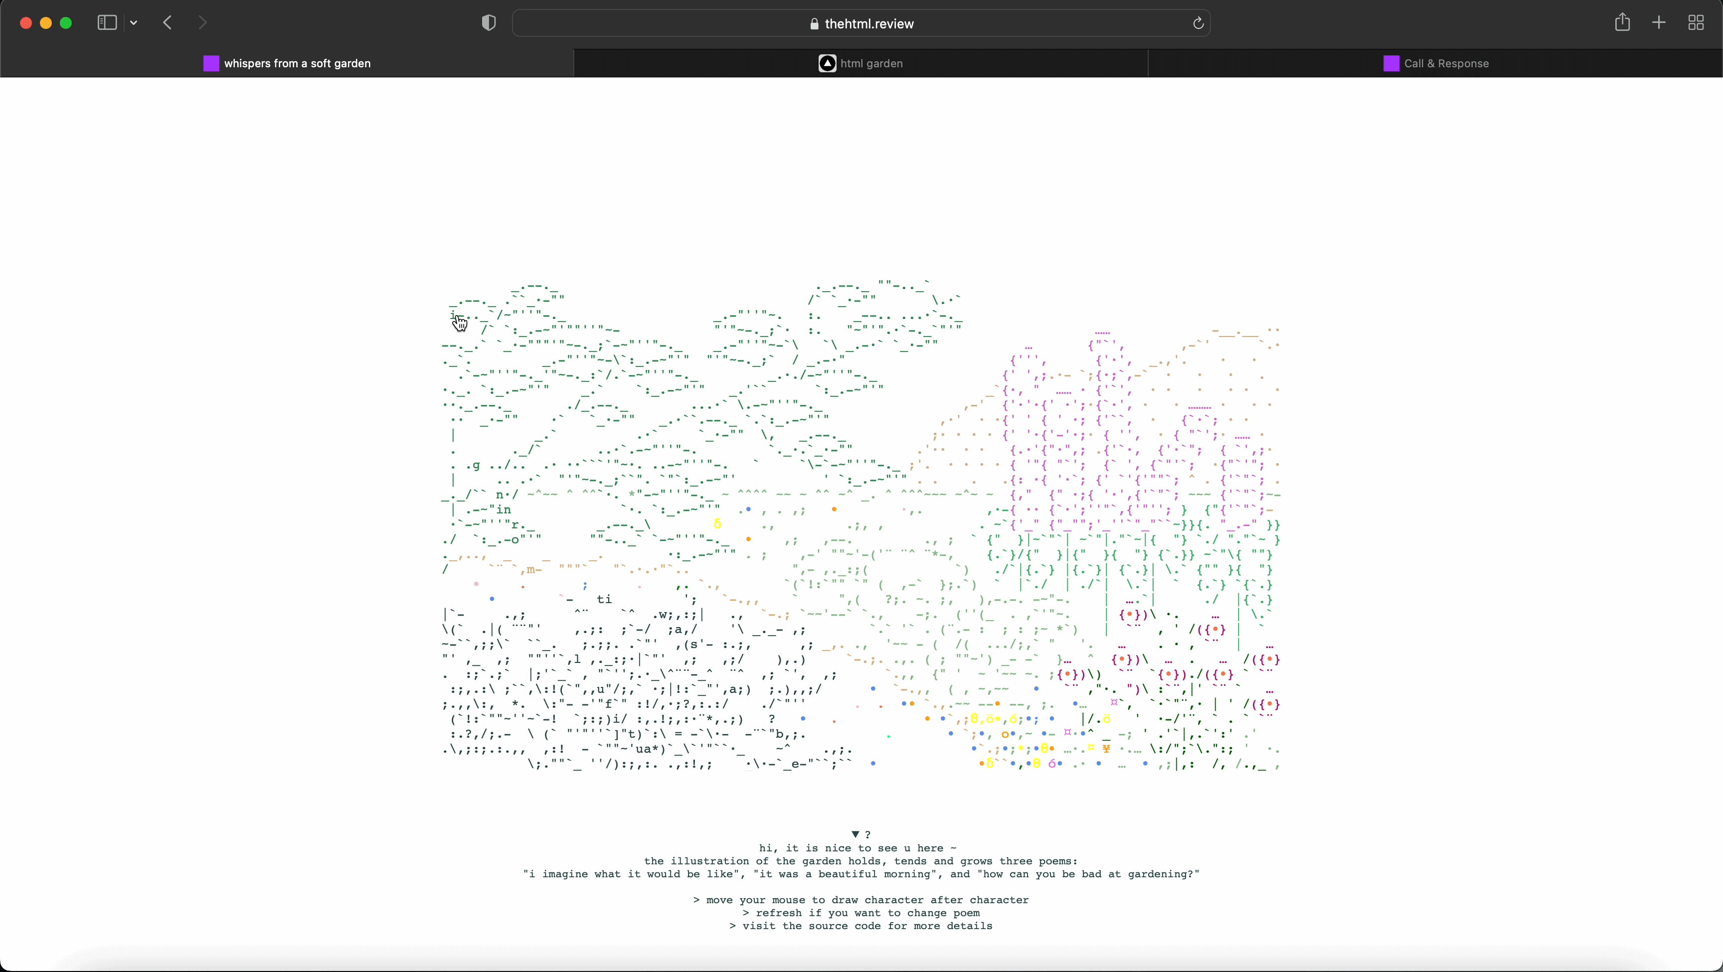Open a new tab with plus icon
The height and width of the screenshot is (972, 1723).
pos(1659,23)
